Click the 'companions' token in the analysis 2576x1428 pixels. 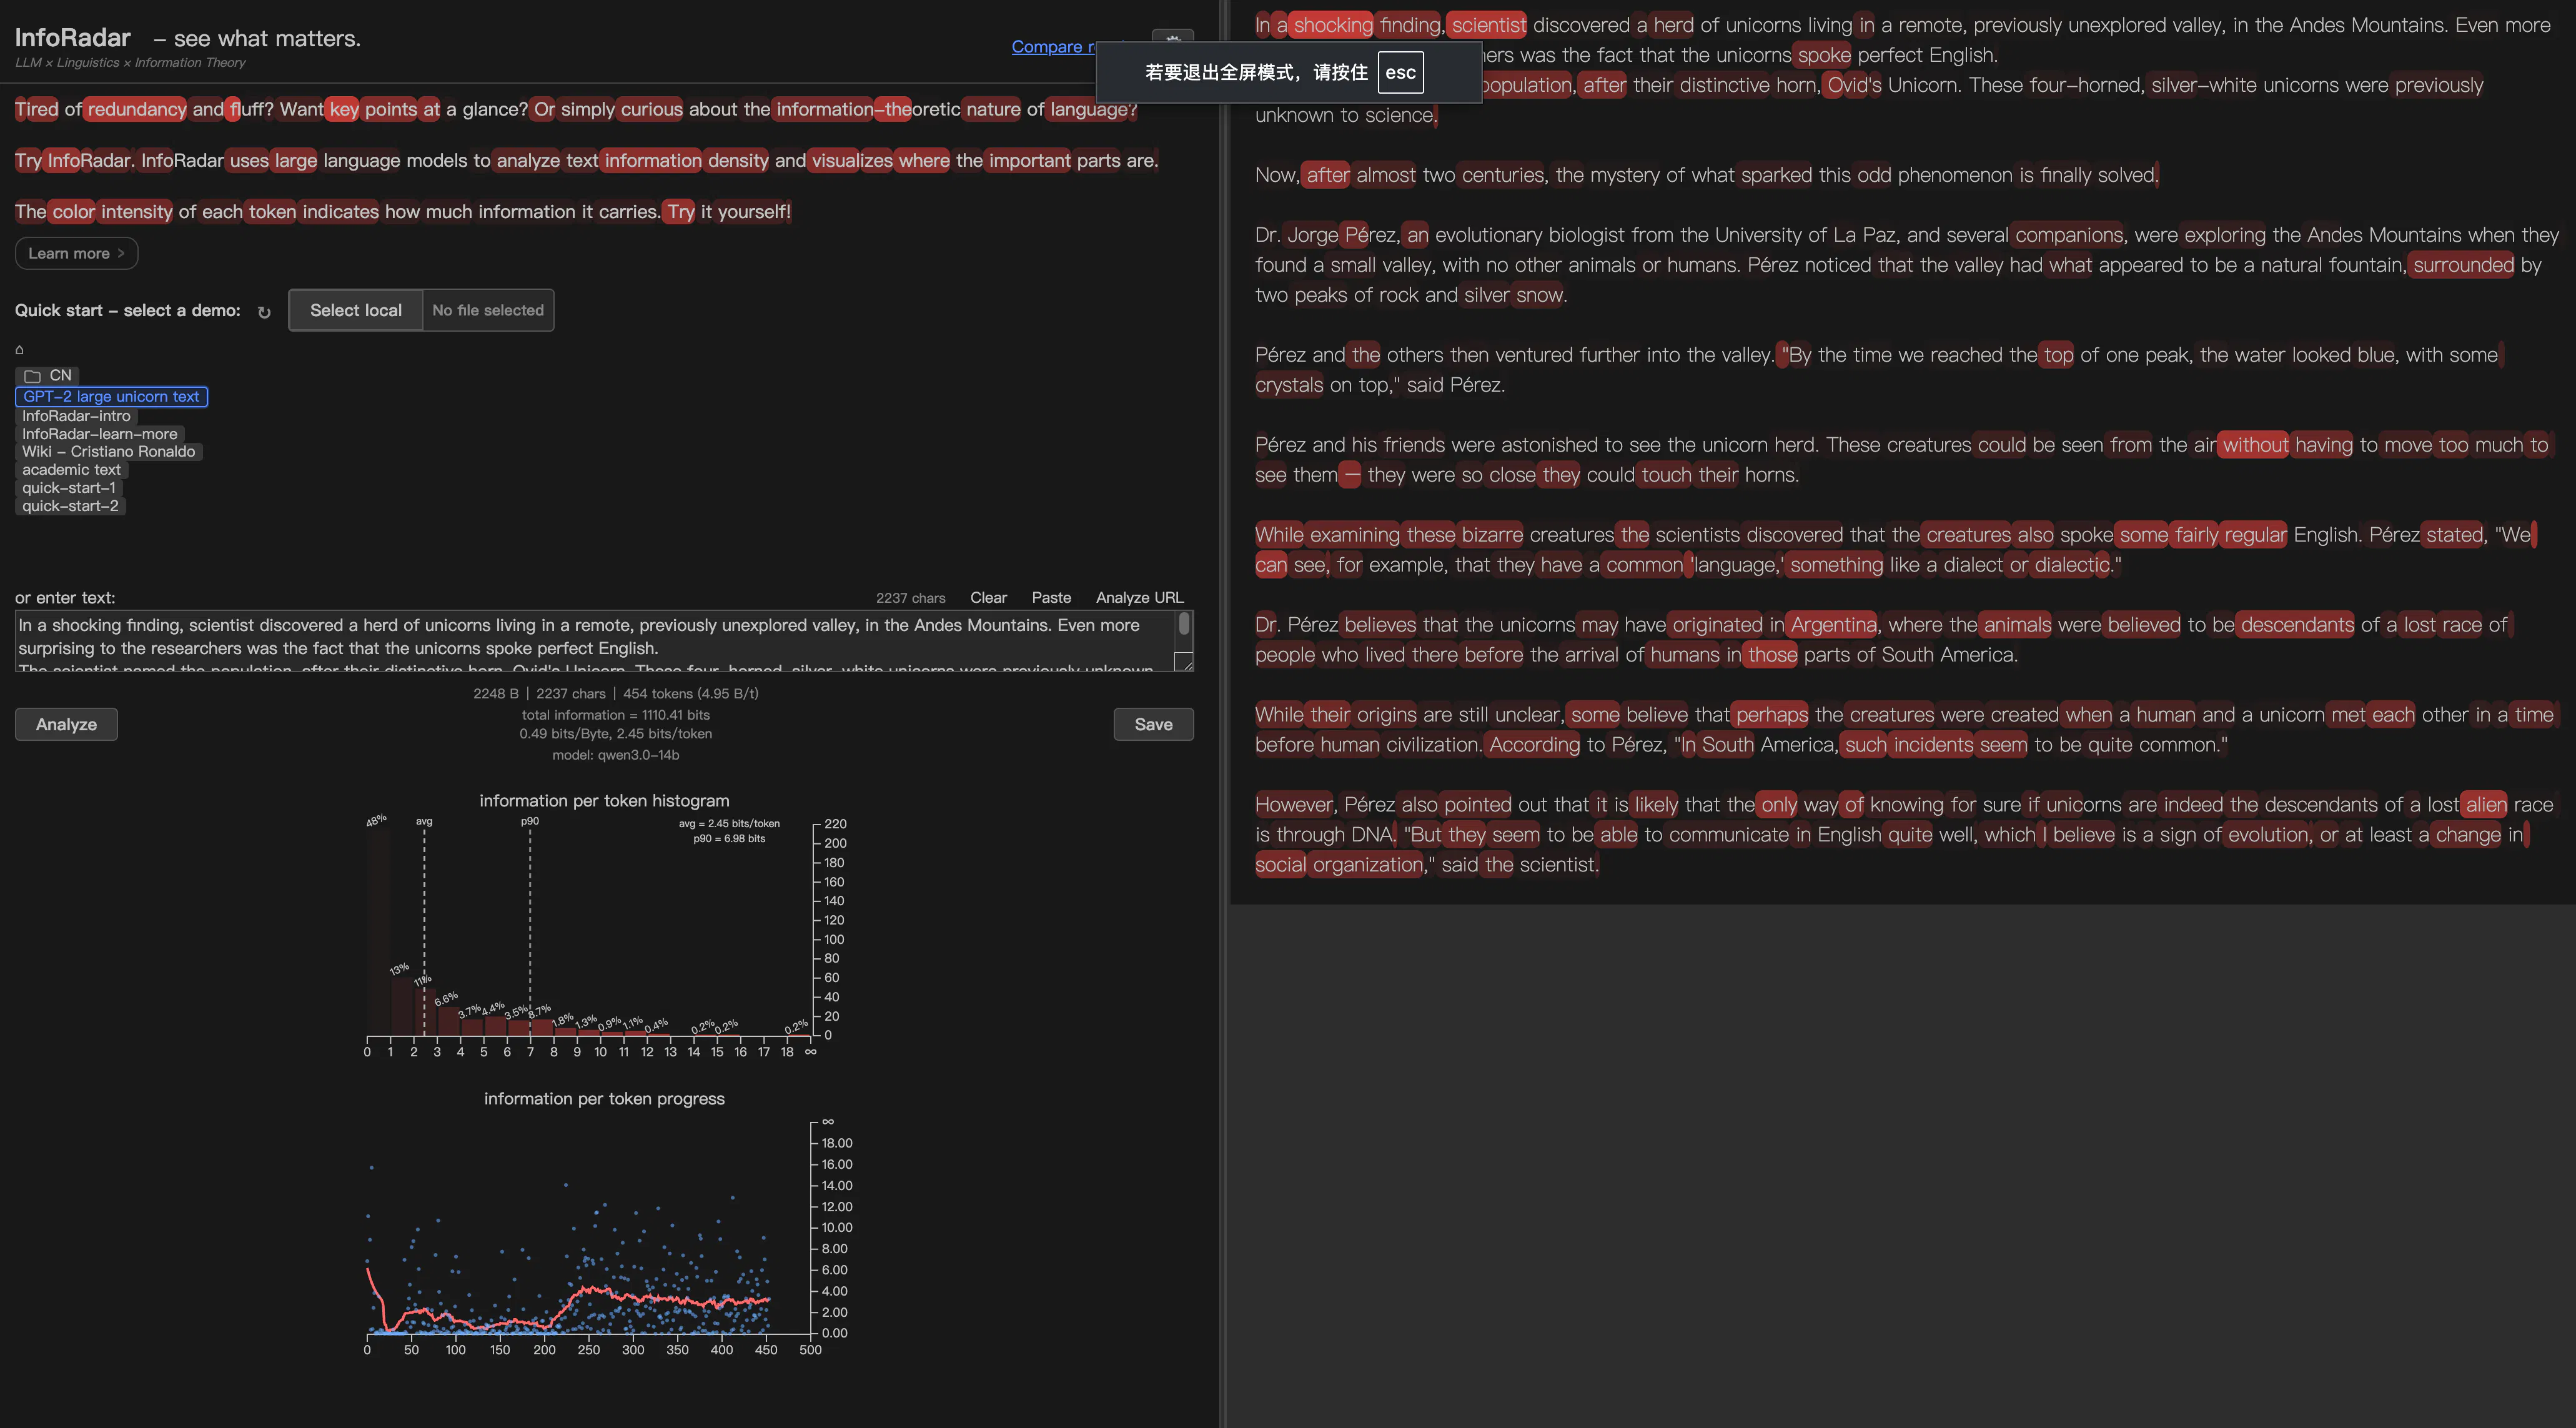2068,235
